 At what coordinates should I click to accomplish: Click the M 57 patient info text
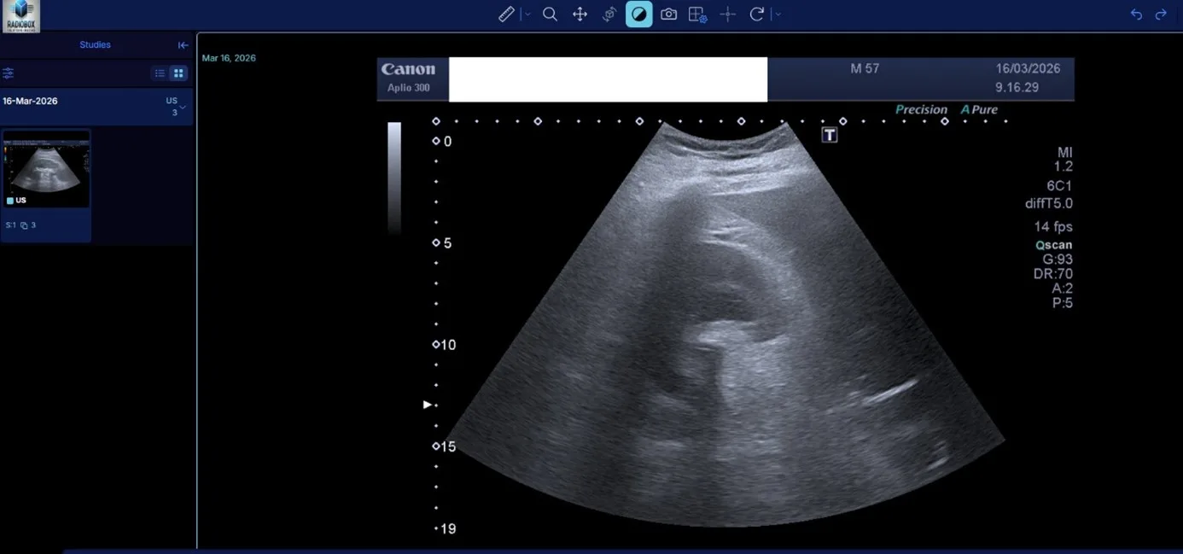(865, 68)
